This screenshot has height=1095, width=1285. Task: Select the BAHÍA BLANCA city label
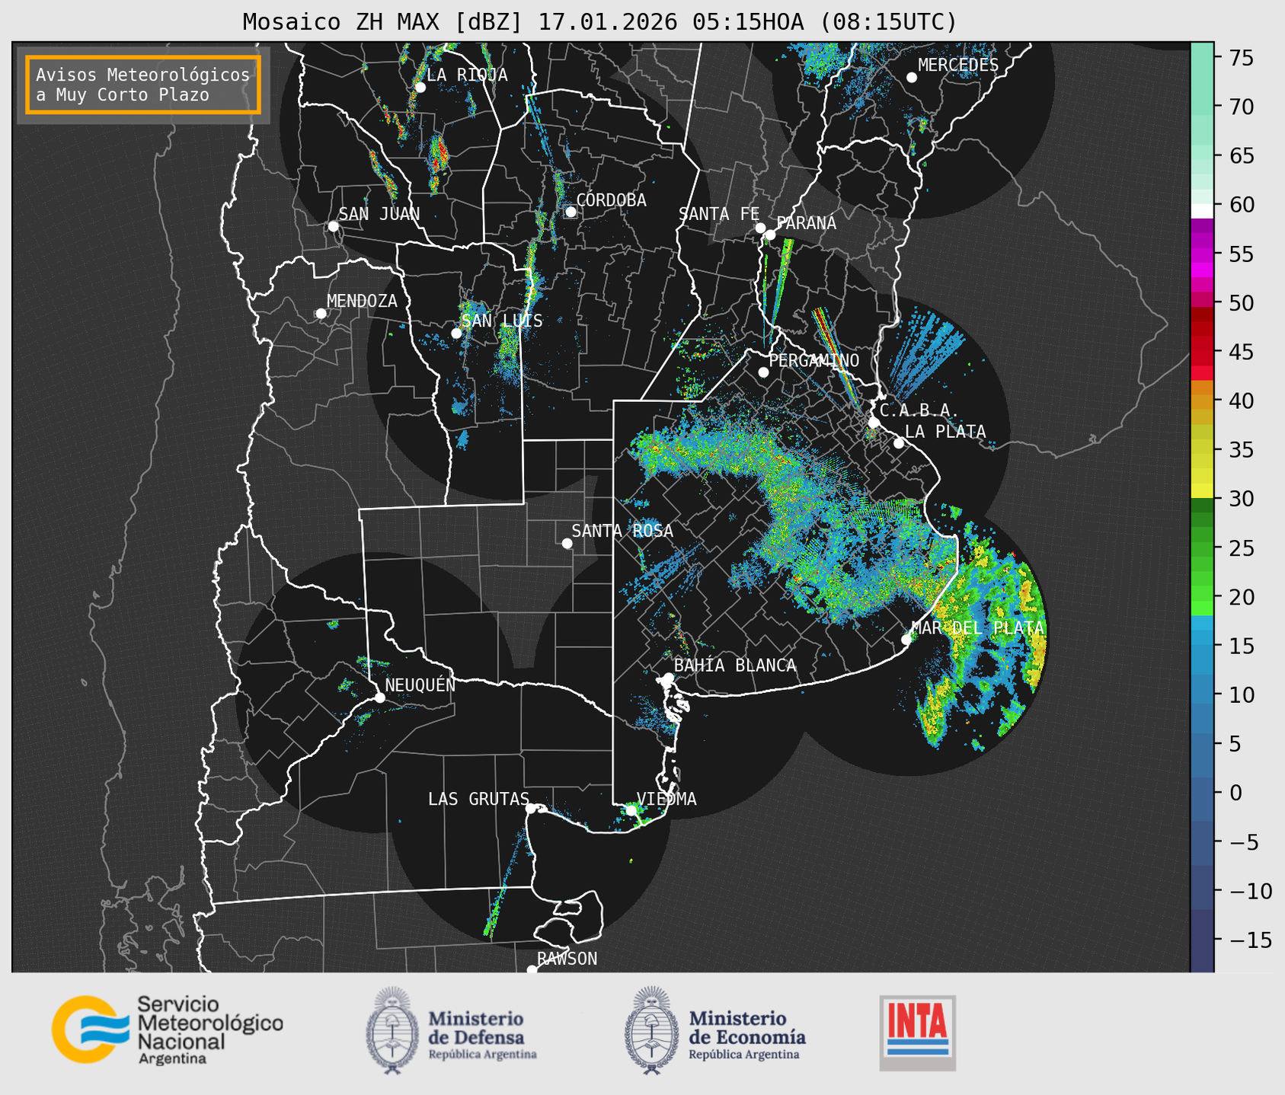735,666
